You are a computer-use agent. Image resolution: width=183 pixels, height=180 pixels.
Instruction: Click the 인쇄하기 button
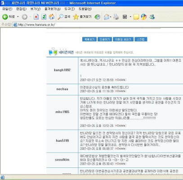pos(105,40)
